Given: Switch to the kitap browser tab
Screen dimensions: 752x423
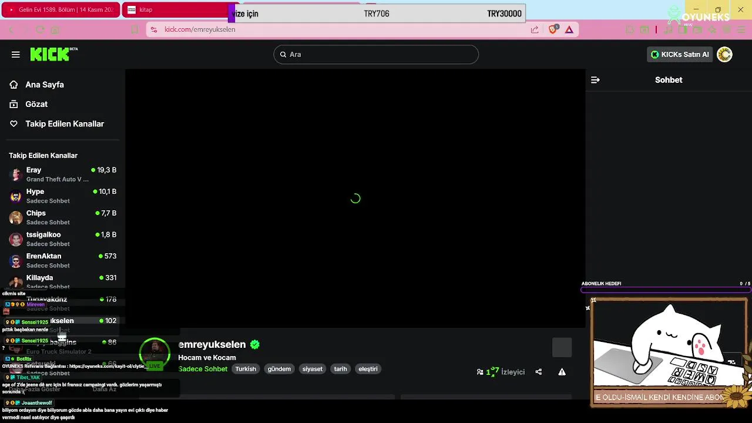Looking at the screenshot, I should pos(175,10).
